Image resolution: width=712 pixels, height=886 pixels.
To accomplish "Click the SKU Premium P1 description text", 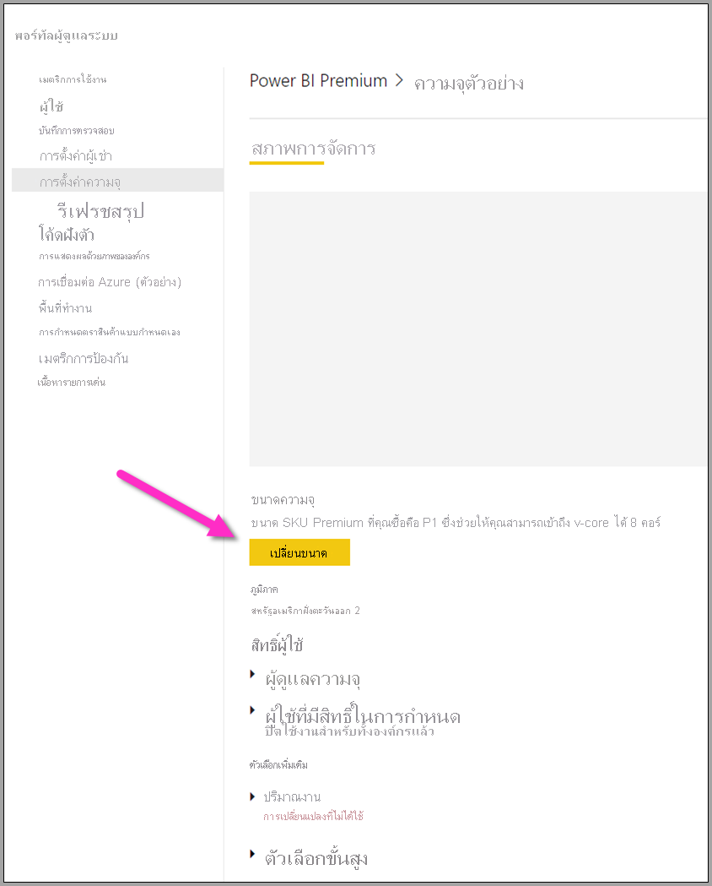I will pyautogui.click(x=456, y=523).
